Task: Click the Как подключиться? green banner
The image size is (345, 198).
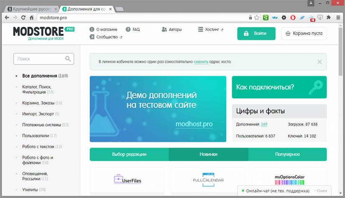Action: tap(279, 87)
